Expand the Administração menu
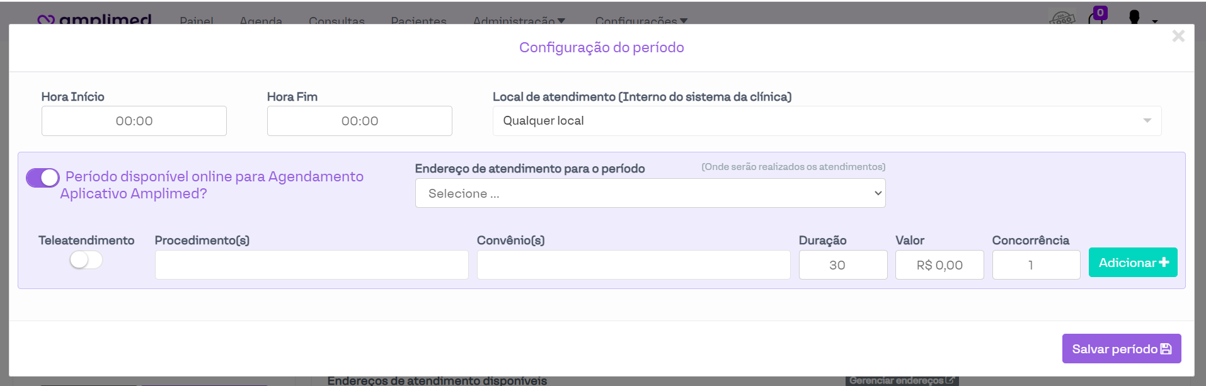The image size is (1206, 386). point(519,21)
